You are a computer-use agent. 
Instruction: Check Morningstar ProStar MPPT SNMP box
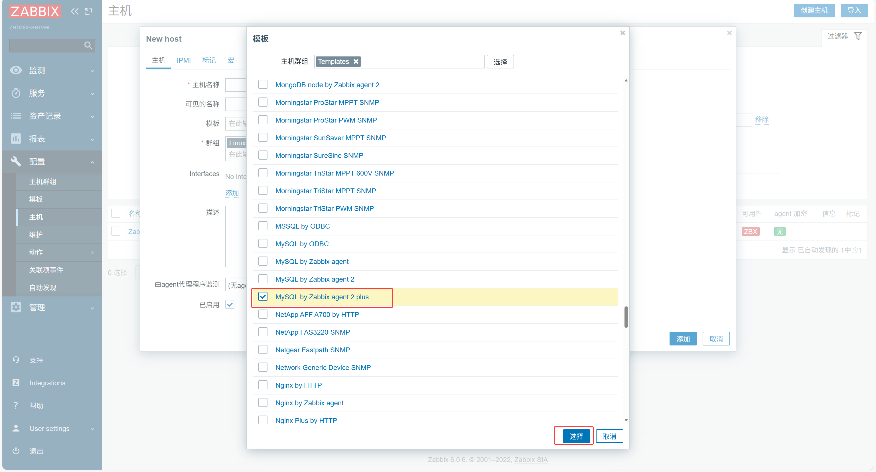pyautogui.click(x=263, y=102)
